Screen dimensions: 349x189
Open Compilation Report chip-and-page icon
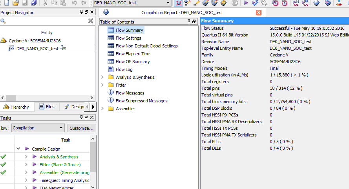(x=316, y=3)
